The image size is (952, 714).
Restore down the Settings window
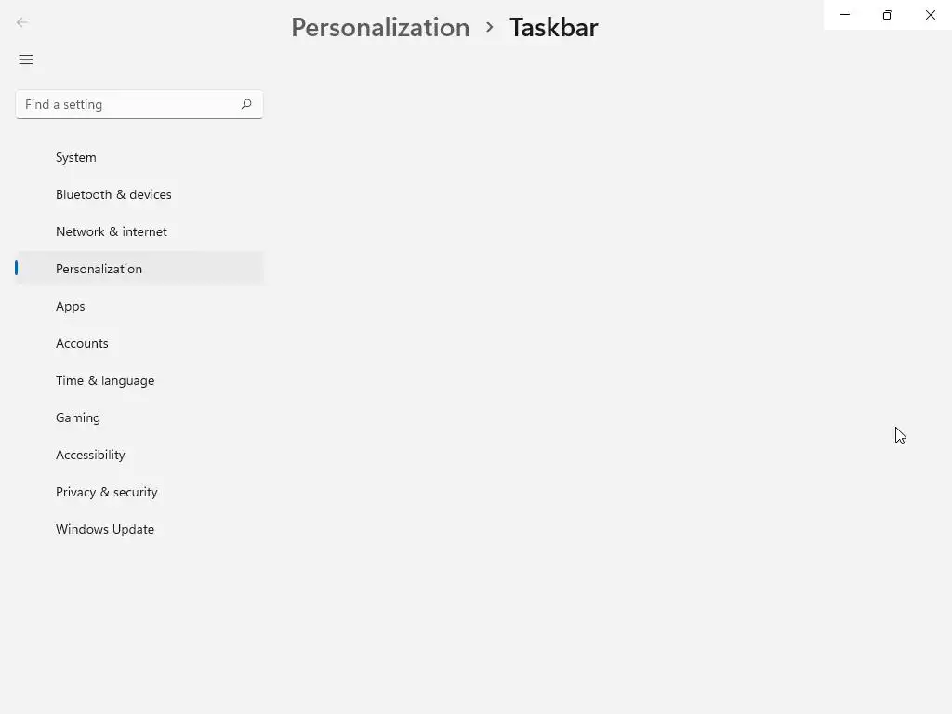pyautogui.click(x=888, y=15)
